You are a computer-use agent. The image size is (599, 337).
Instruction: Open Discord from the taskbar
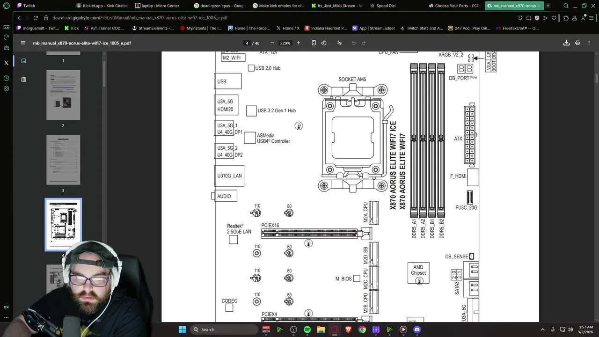(x=417, y=330)
